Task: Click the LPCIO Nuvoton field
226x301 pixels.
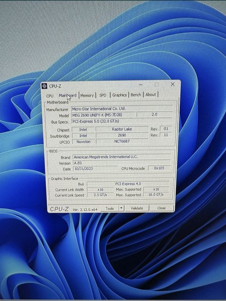Action: click(83, 142)
